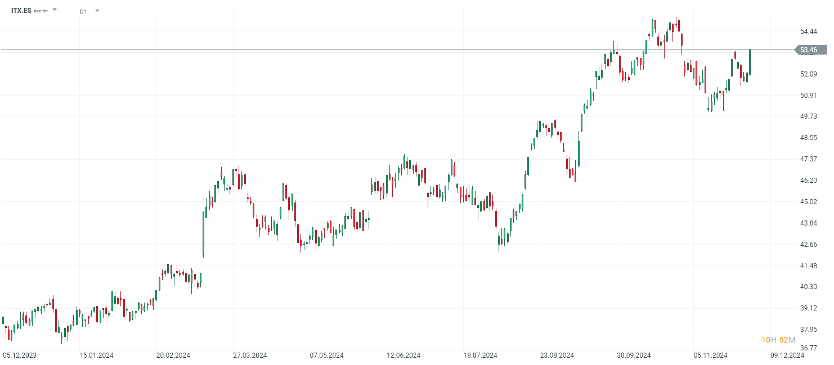Select the 15.01.2024 date on time axis

coord(96,355)
